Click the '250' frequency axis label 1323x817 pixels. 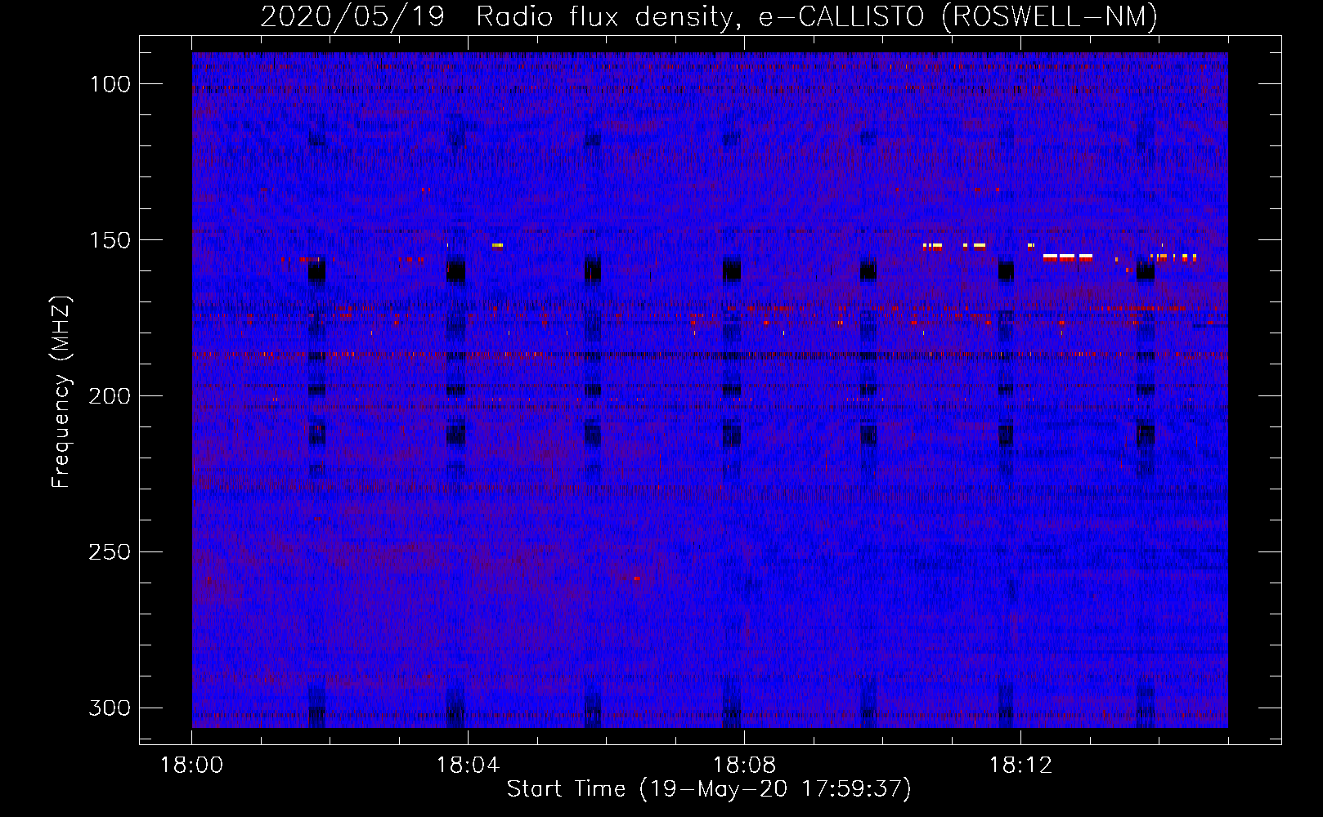110,552
